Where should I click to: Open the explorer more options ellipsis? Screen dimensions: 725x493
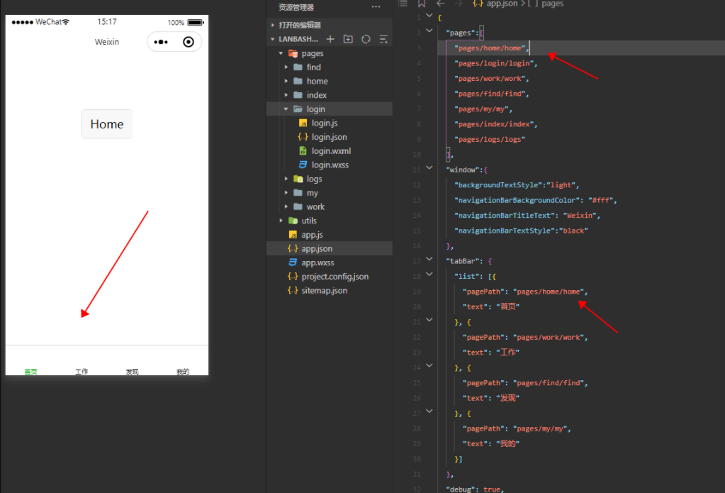[376, 7]
